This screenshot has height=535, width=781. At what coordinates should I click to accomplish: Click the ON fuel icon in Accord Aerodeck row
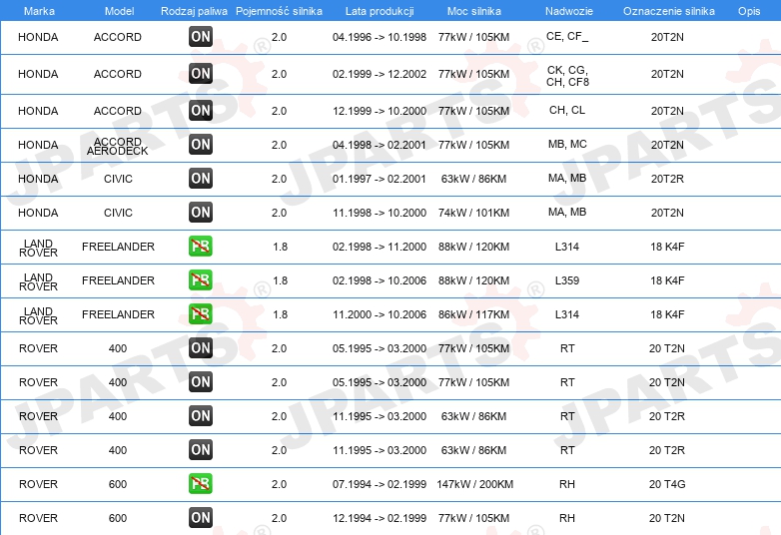pyautogui.click(x=201, y=145)
